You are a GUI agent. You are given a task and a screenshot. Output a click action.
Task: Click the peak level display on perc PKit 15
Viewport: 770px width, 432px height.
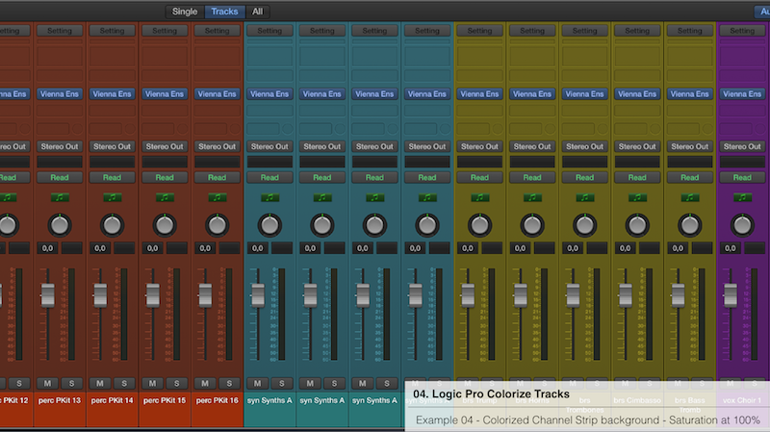(x=177, y=248)
